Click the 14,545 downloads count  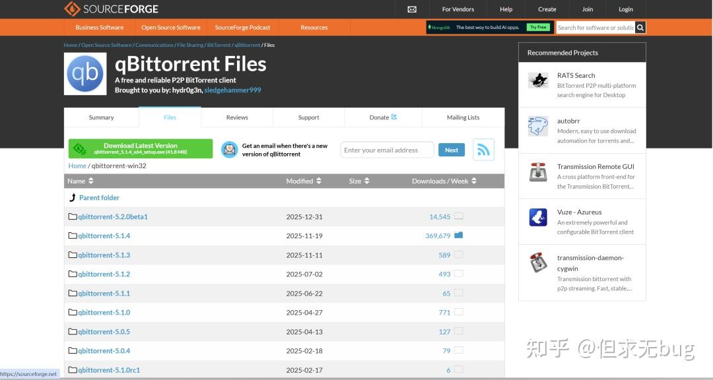(440, 217)
